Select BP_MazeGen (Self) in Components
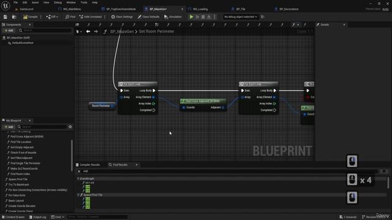Screen dimensions: 392x220 click(x=18, y=38)
